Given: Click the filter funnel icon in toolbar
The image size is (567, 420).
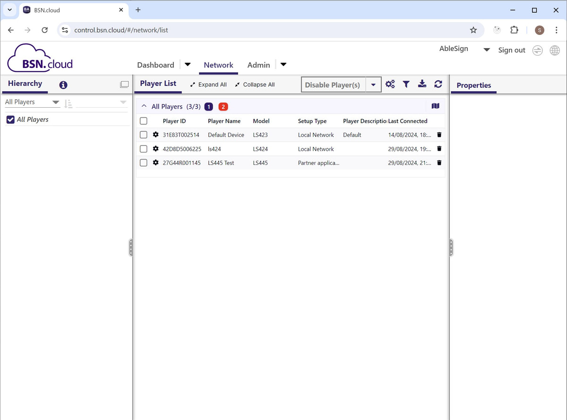Looking at the screenshot, I should (406, 84).
